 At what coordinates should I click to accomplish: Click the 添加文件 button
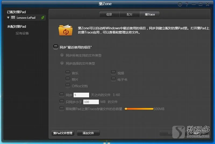88,133
